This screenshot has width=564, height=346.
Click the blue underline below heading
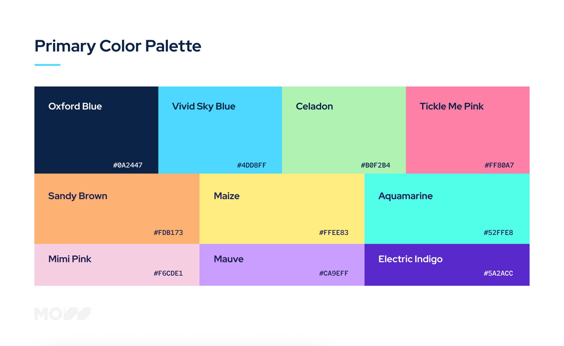(48, 65)
